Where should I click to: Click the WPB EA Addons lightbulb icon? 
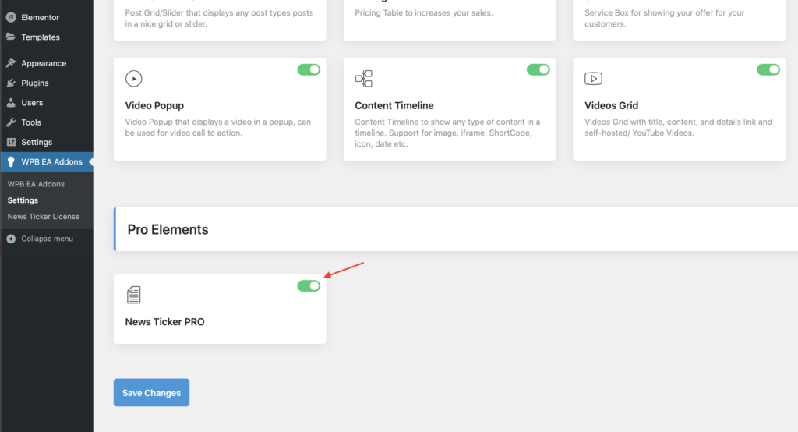coord(11,162)
